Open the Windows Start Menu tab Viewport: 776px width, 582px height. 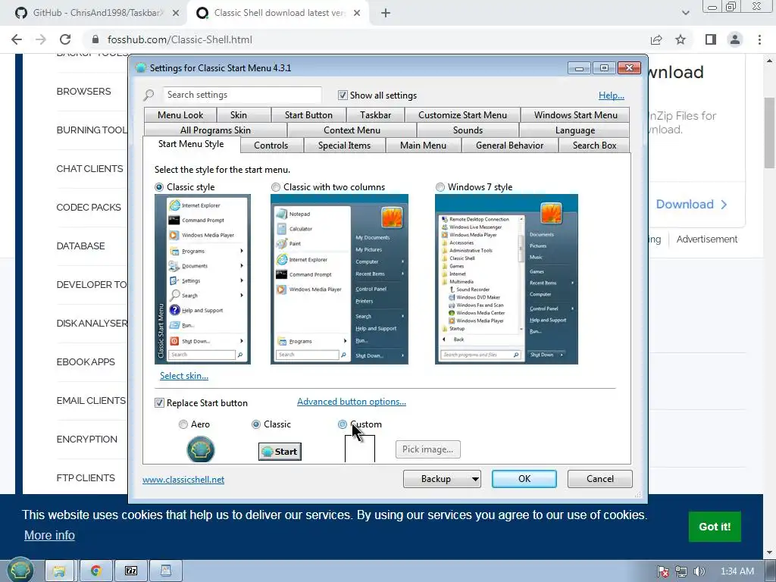576,115
